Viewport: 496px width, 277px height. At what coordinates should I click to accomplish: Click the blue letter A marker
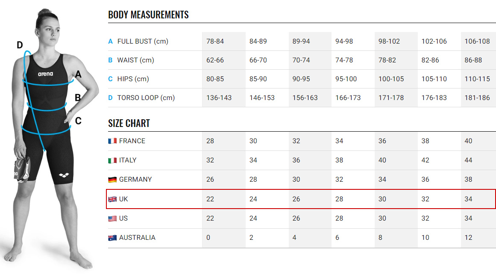click(110, 41)
